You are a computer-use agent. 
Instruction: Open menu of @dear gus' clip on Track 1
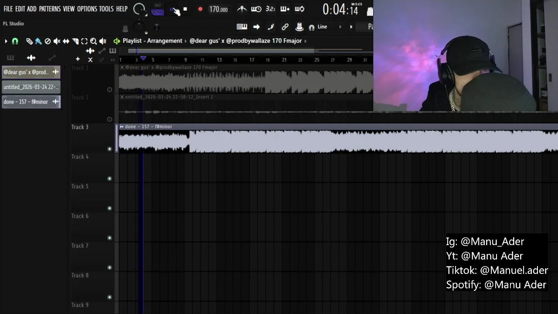pyautogui.click(x=122, y=68)
